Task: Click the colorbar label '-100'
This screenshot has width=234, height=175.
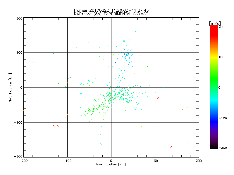Action: pyautogui.click(x=223, y=118)
